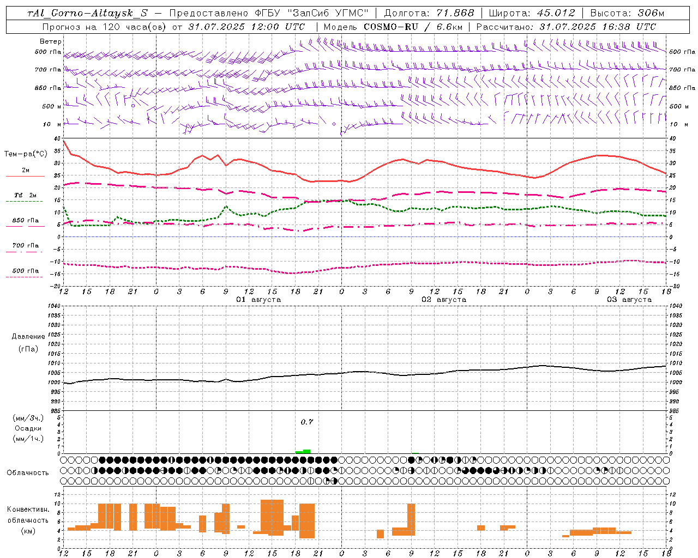Image resolution: width=698 pixels, height=558 pixels.
Task: Click the elevation label Высота: 306м
Action: [628, 13]
